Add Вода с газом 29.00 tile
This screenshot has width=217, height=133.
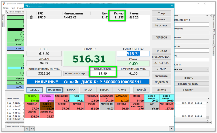coord(152,98)
